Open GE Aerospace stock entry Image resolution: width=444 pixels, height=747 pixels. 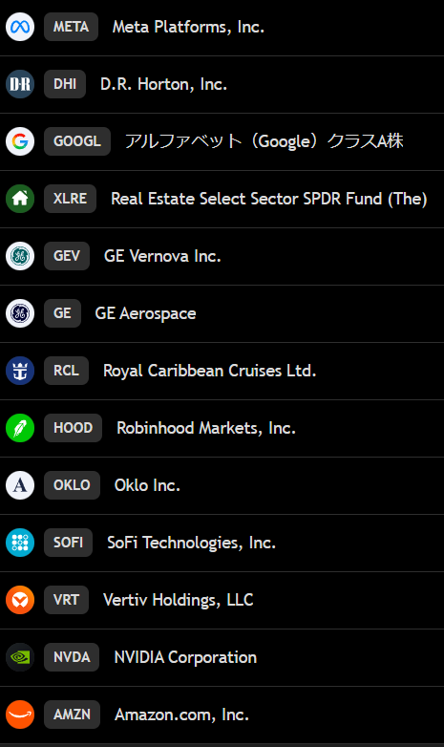[222, 313]
